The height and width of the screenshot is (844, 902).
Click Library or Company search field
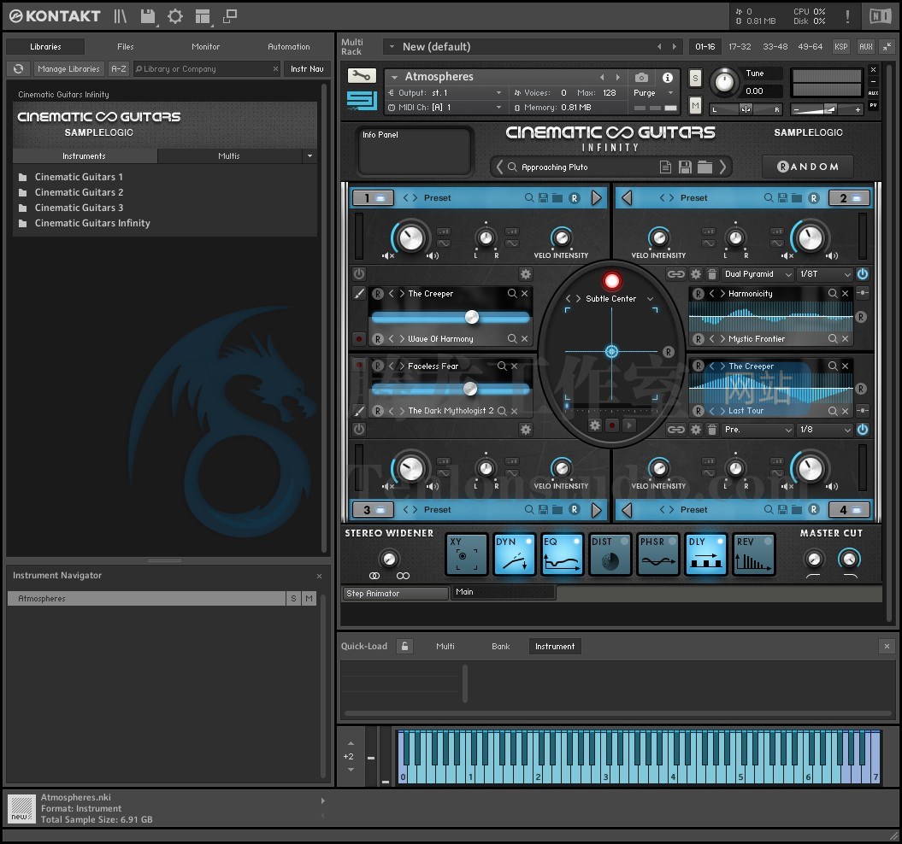point(206,69)
